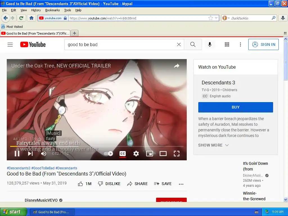The width and height of the screenshot is (288, 216).
Task: Open the YouTube hamburger guide menu
Action: point(10,44)
